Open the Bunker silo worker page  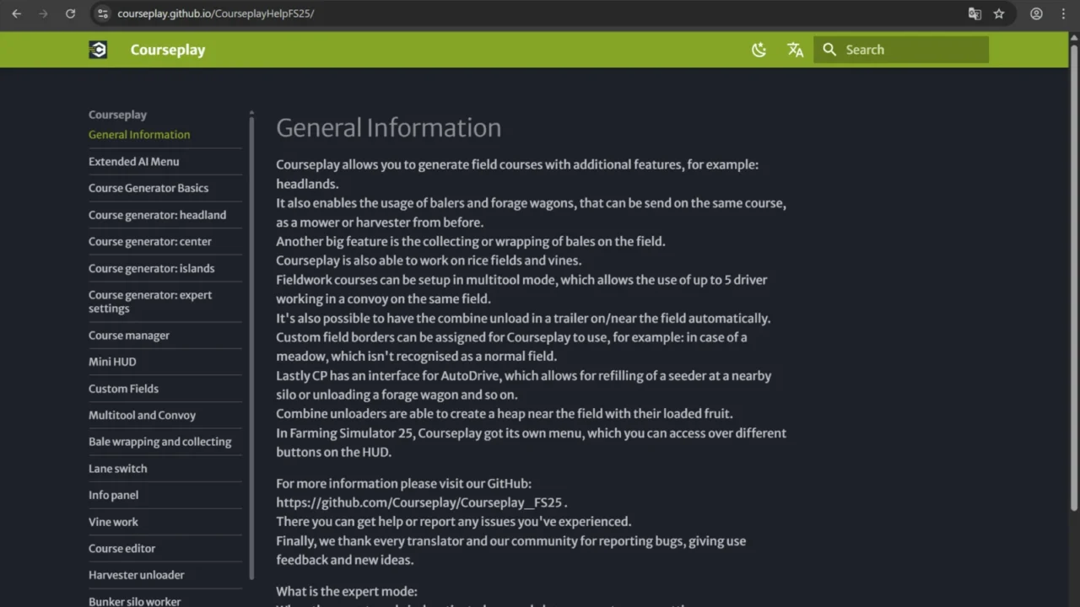point(135,601)
